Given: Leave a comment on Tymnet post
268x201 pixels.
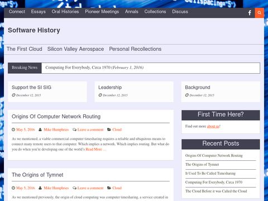Looking at the screenshot, I should pyautogui.click(x=90, y=188).
